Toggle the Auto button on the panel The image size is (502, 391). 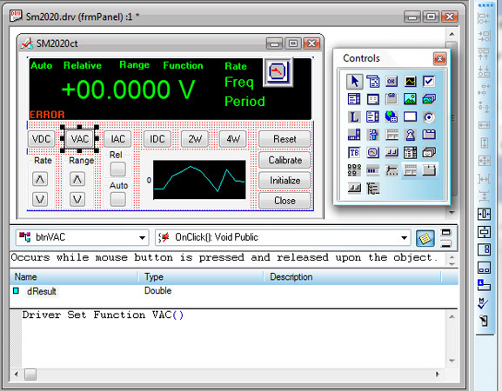[117, 199]
